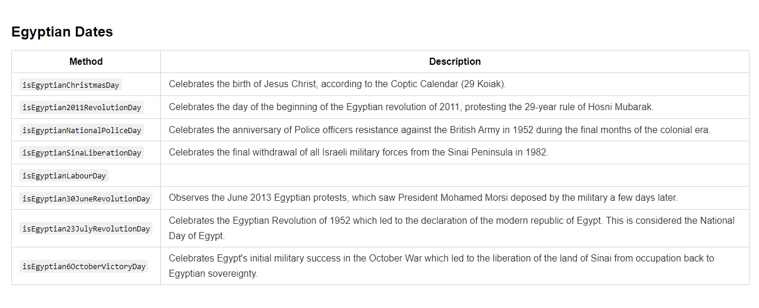Viewport: 759px width, 308px height.
Task: Click the October War victory description
Action: [x=441, y=266]
